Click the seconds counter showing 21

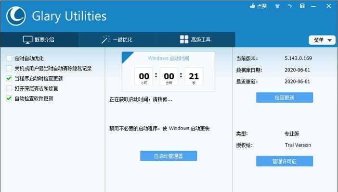point(194,76)
